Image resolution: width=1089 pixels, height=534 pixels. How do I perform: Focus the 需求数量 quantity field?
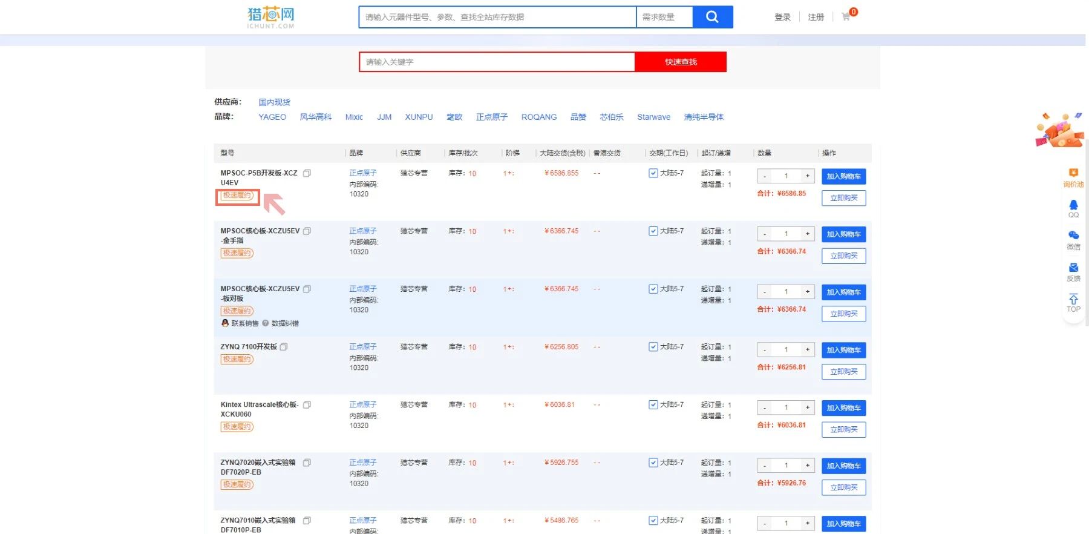pos(664,17)
